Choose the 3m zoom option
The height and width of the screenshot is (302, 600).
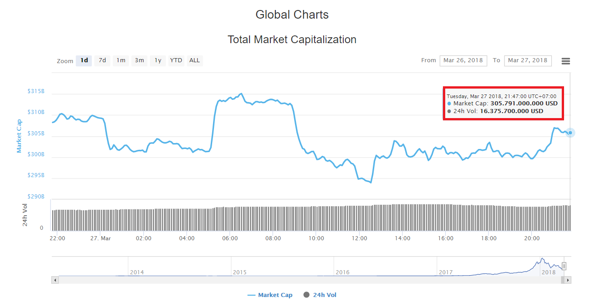click(x=139, y=60)
